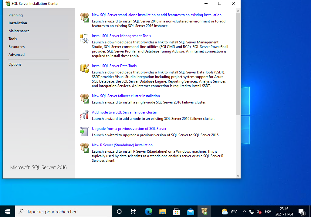
Task: Click the Add node tools icon
Action: pyautogui.click(x=84, y=115)
